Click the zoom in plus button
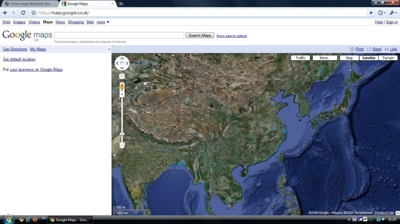Screen dimensions: 400x224 click(122, 94)
